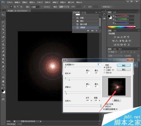Click the 生成器数 number input field
Viewport: 141px width, 126px height.
[x=99, y=65]
